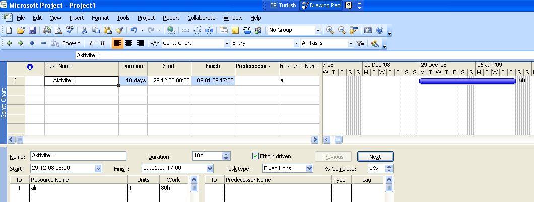Click the Save icon in toolbar
Screen dimensions: 534x202
pyautogui.click(x=32, y=30)
